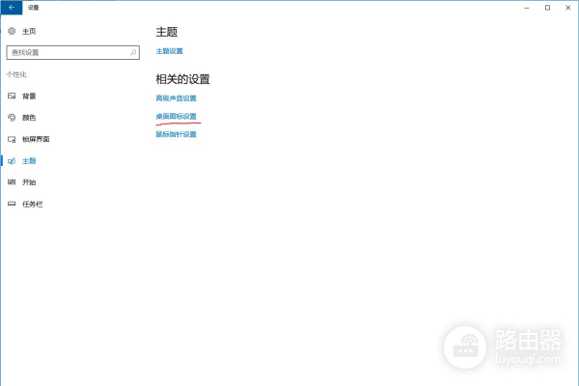Click the 开始 menu icon
The height and width of the screenshot is (386, 579).
pos(12,182)
